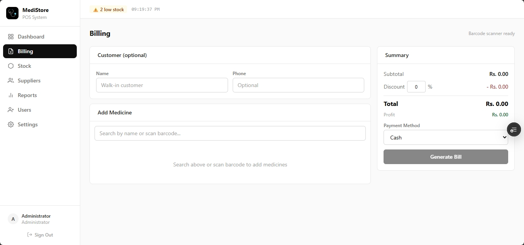Click the 'Summary' panel heading
The image size is (524, 245).
(x=397, y=55)
